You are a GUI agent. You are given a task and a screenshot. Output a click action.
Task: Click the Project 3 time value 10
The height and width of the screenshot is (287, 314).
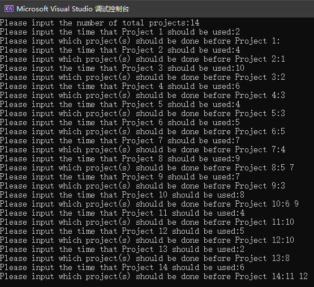[x=240, y=68]
